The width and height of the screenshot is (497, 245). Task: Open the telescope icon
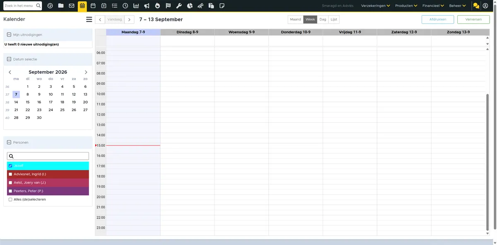(200, 6)
